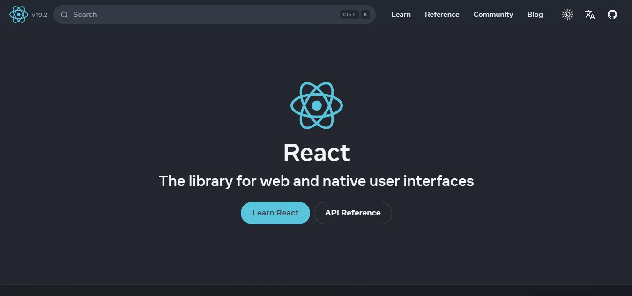Click the React heading text

pyautogui.click(x=316, y=152)
